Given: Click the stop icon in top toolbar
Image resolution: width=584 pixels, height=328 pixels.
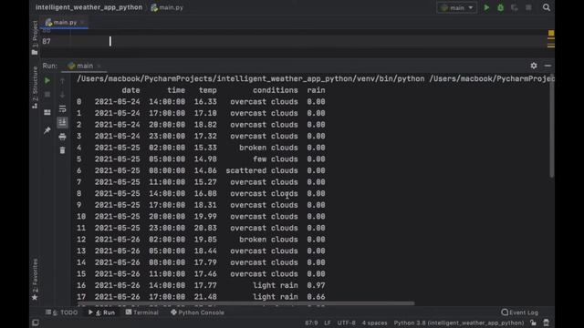Looking at the screenshot, I should [528, 7].
